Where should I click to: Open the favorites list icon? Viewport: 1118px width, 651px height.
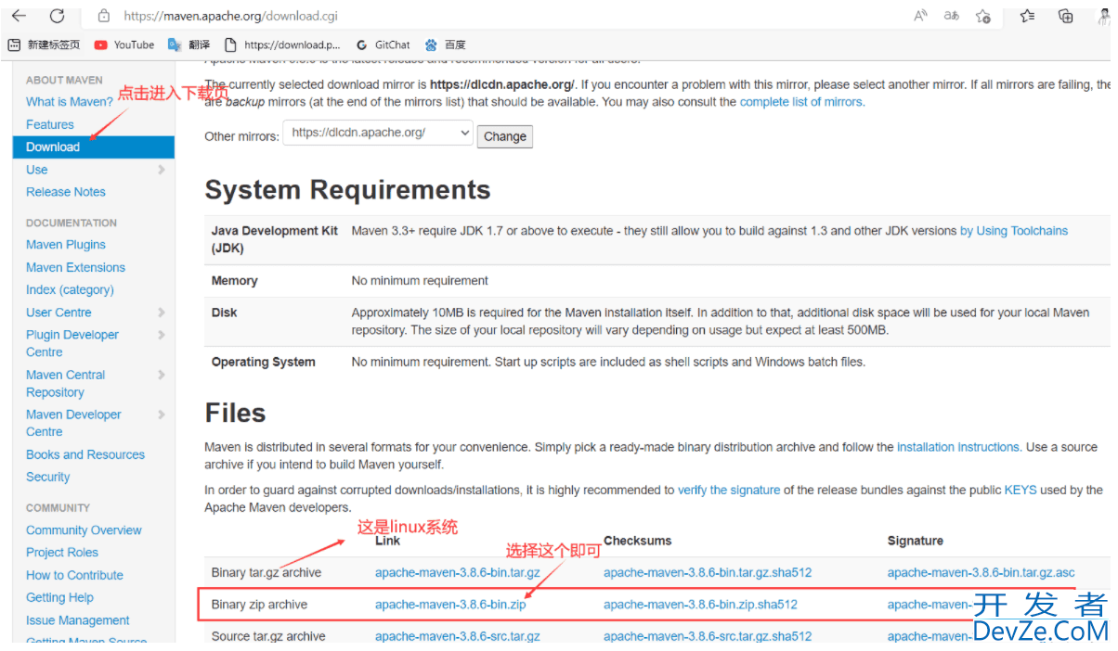[x=1027, y=16]
